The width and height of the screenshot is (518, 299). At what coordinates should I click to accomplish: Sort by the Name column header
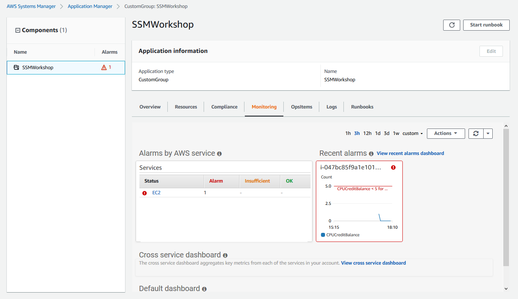tap(20, 52)
